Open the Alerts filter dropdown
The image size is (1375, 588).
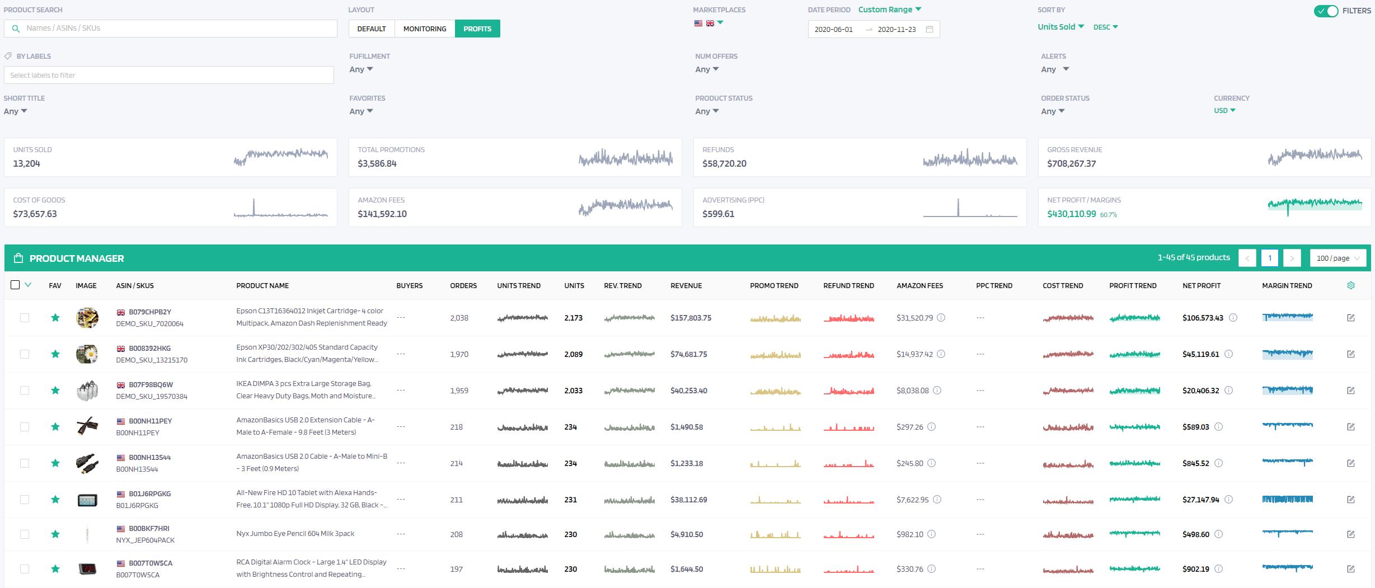point(1055,69)
